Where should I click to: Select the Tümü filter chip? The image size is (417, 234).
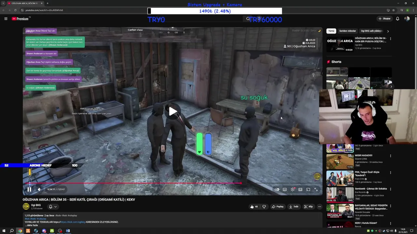pos(331,31)
